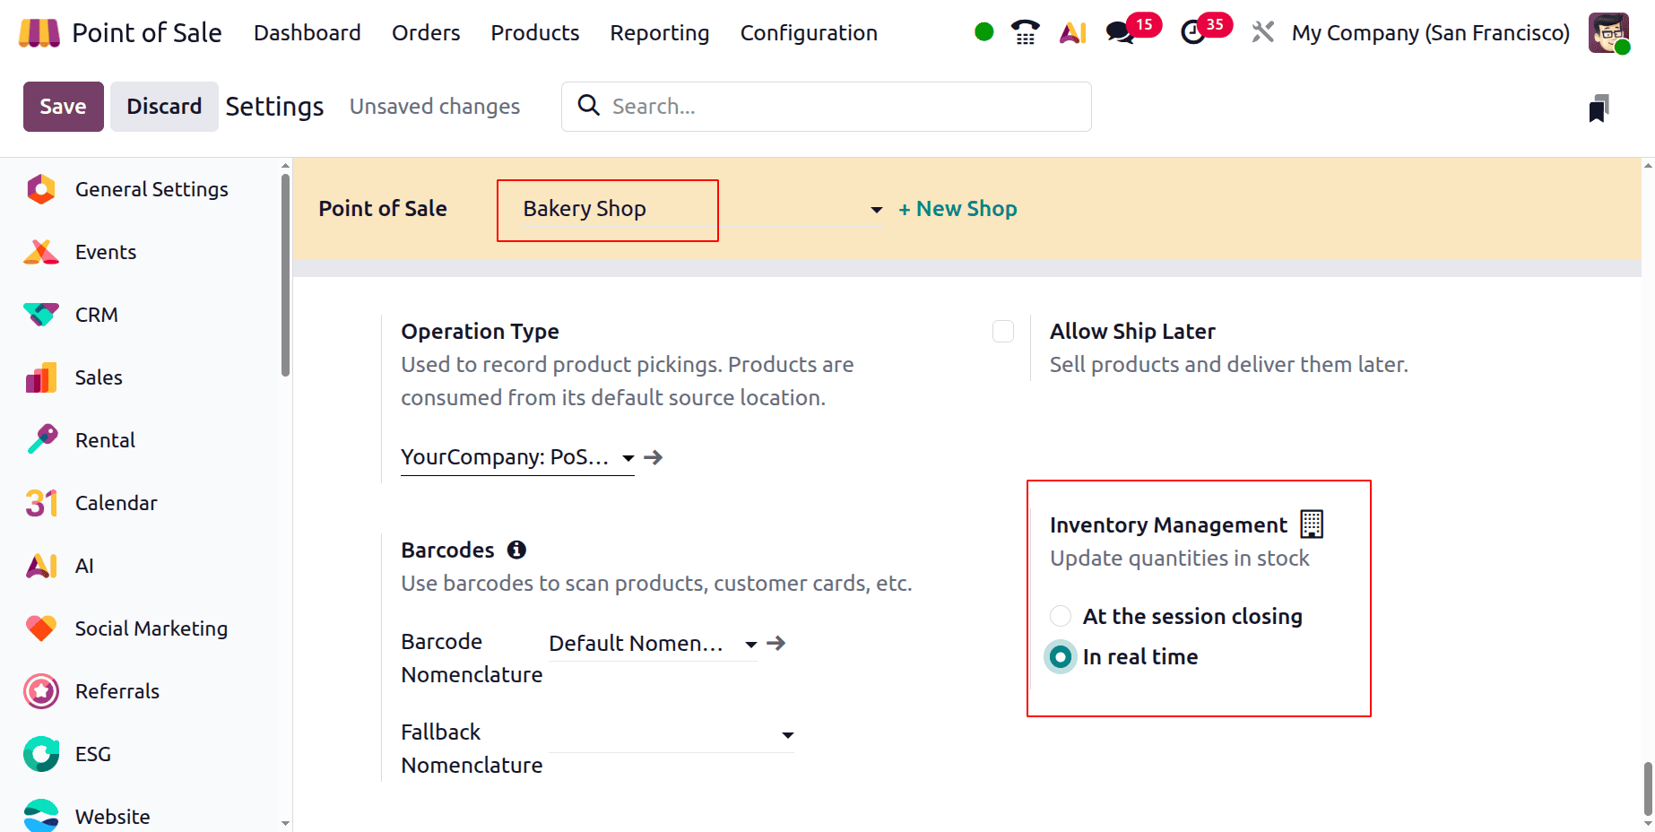Open the Operation Type record arrow link
The image size is (1655, 832).
coord(654,457)
